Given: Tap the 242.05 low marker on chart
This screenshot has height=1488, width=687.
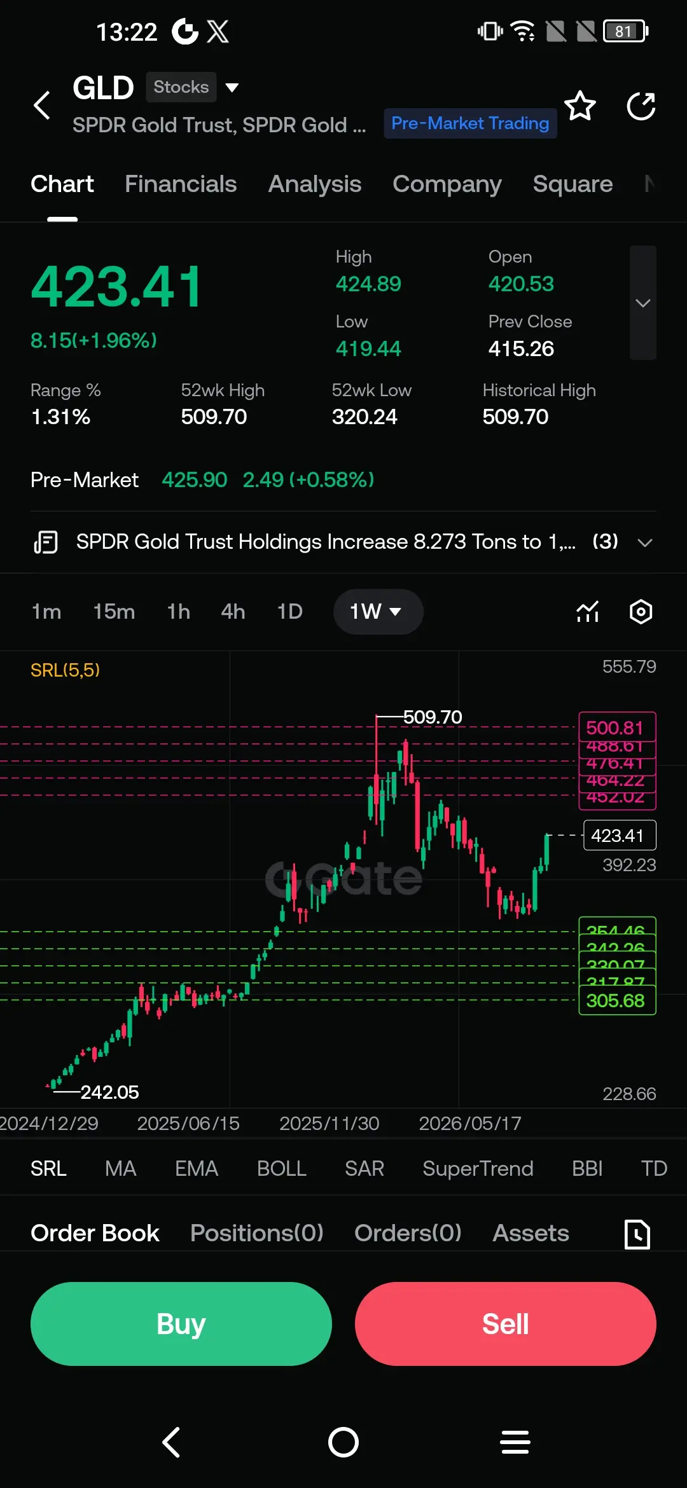Looking at the screenshot, I should coord(109,1092).
